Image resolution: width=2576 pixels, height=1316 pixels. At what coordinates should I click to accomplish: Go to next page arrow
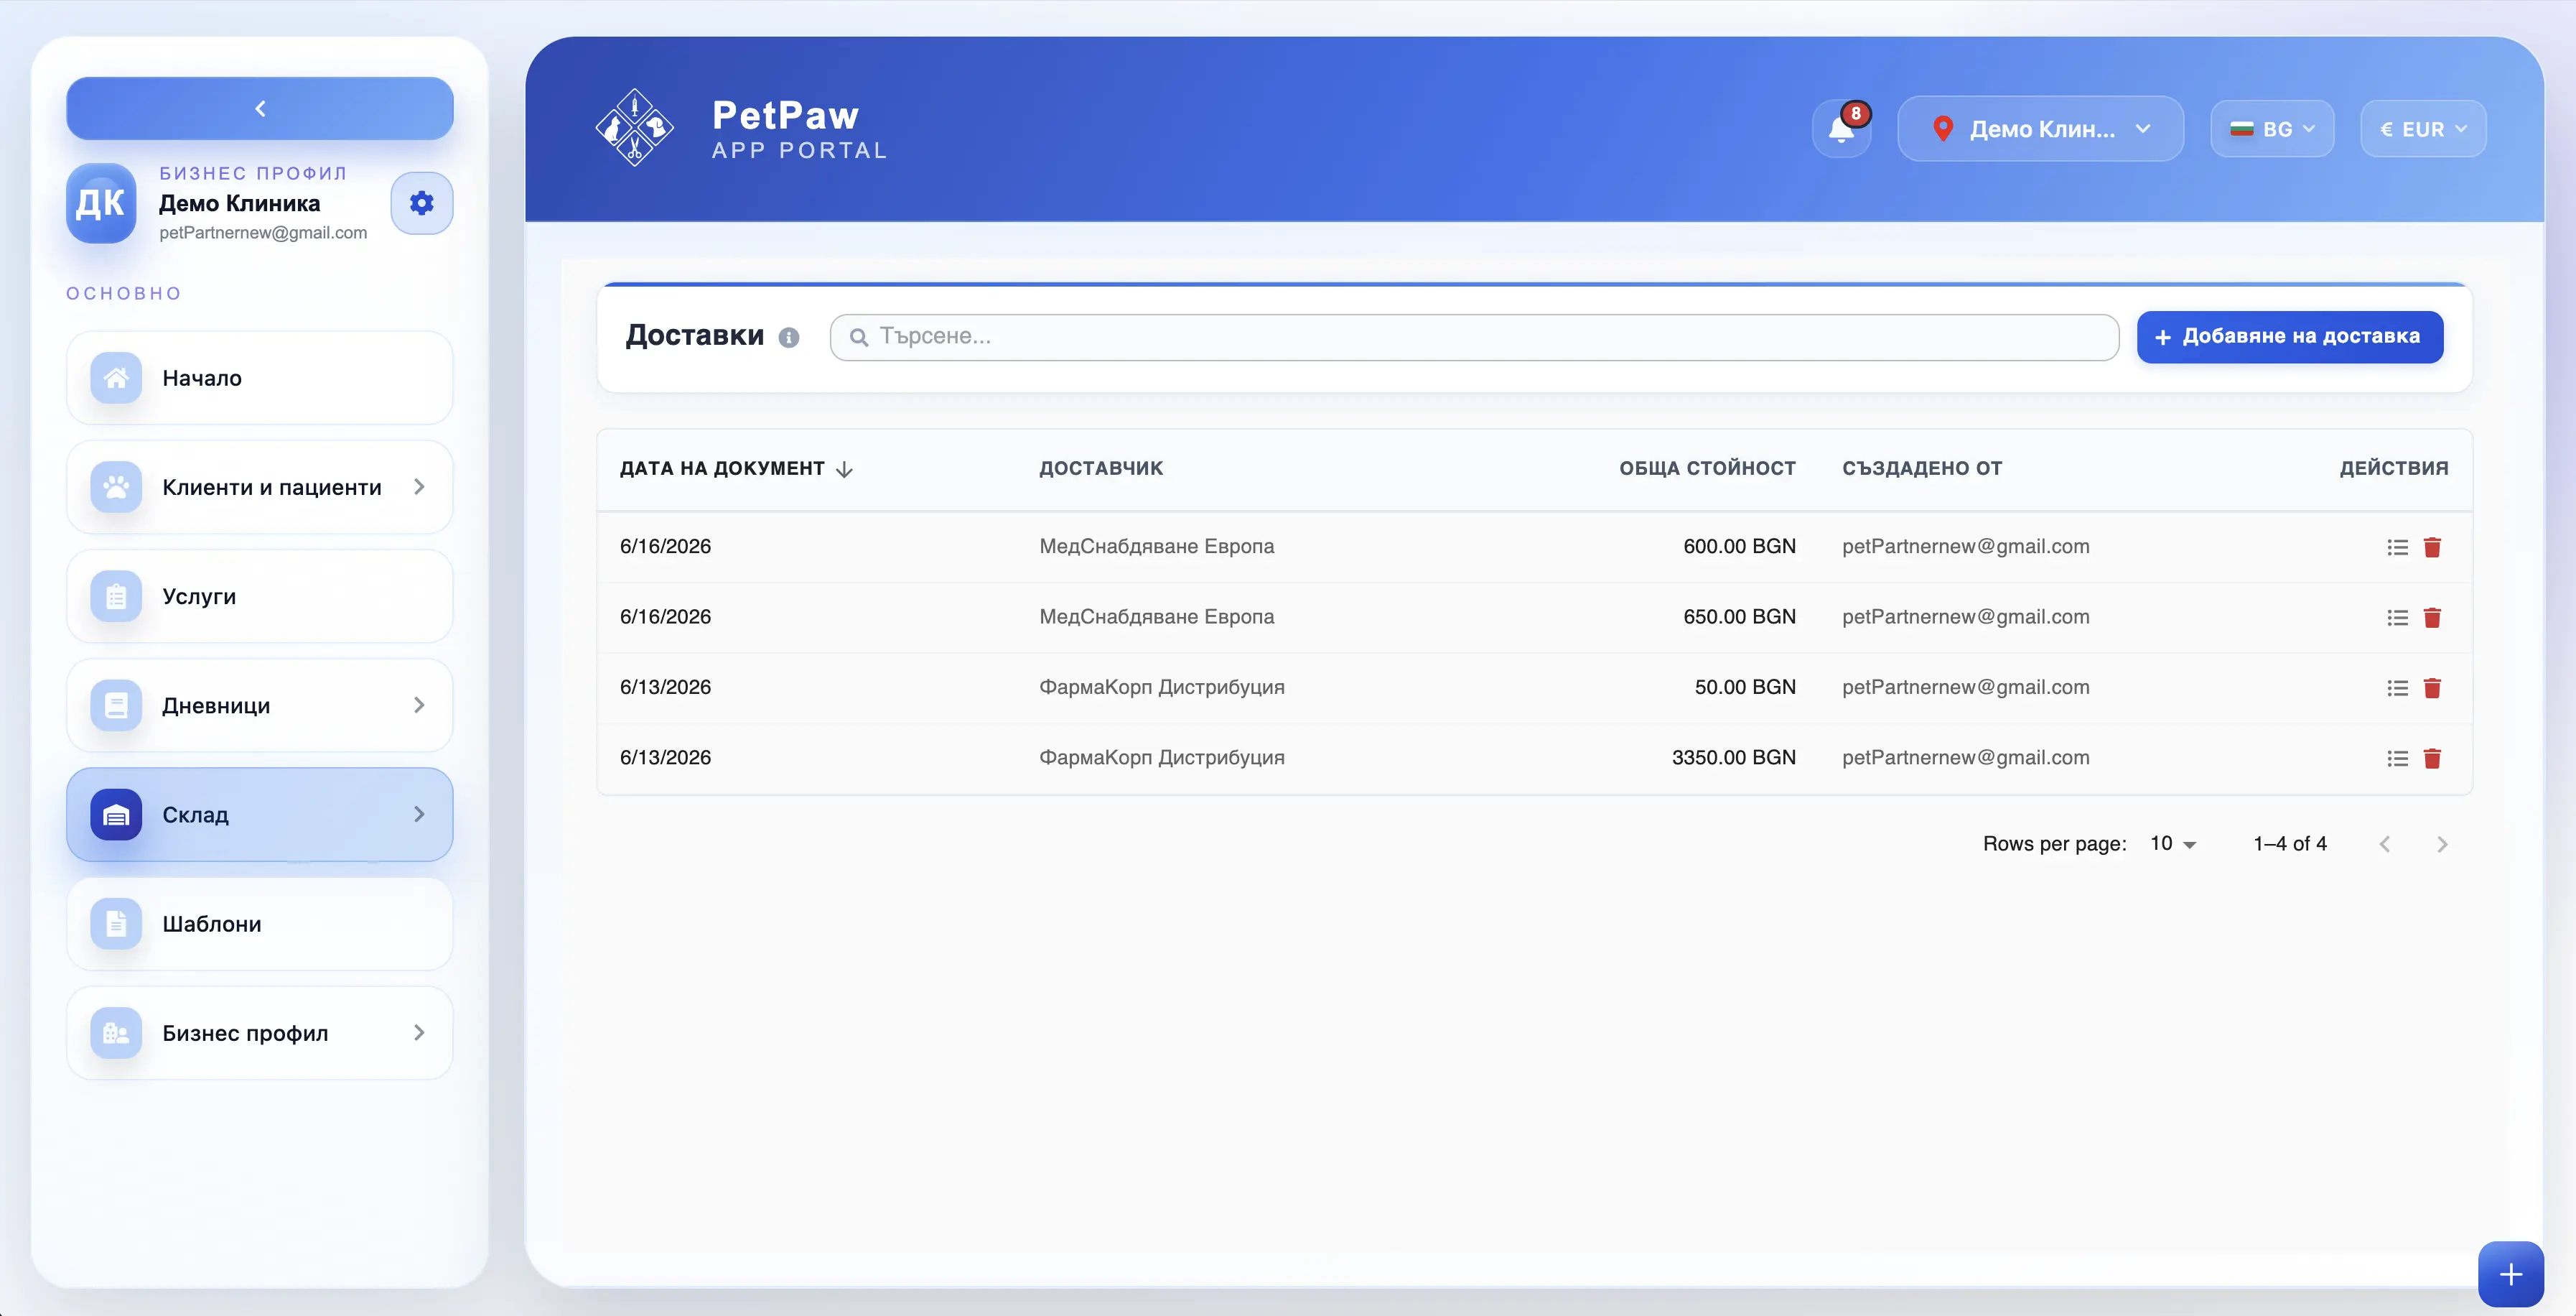(x=2442, y=843)
